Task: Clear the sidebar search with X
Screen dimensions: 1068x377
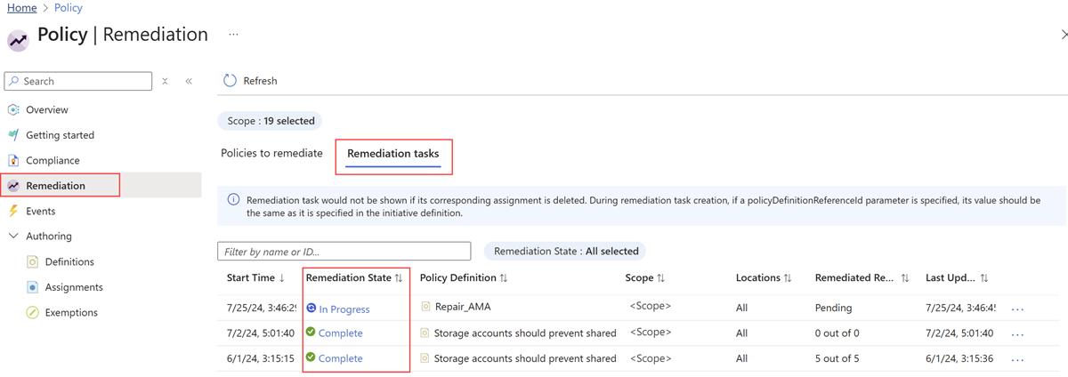Action: pyautogui.click(x=165, y=81)
